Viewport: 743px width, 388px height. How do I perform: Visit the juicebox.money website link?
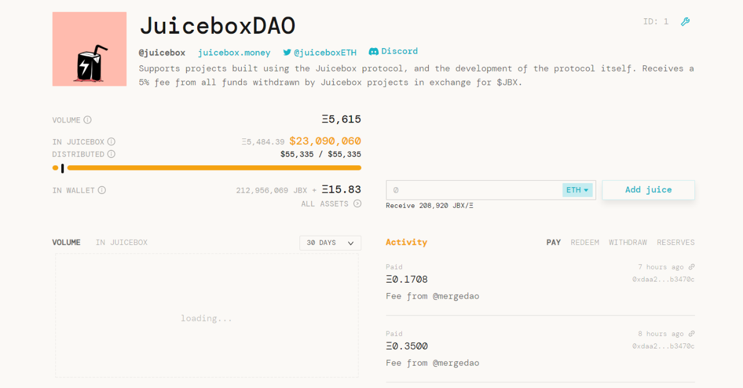(x=234, y=53)
